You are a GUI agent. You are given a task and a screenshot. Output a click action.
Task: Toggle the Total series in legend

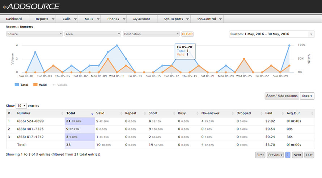click(x=21, y=85)
